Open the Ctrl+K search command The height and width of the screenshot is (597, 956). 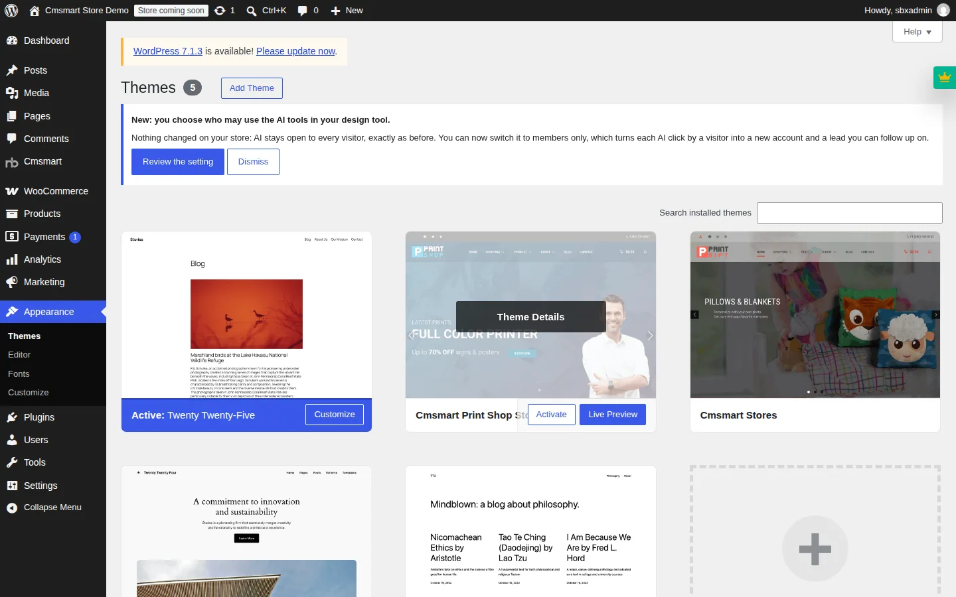[x=266, y=11]
